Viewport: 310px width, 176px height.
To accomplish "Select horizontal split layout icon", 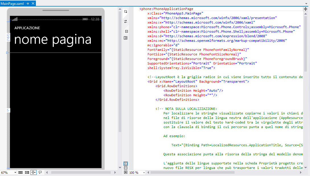I will [126, 168].
